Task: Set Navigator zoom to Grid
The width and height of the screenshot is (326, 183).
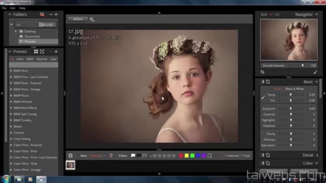Action: (x=264, y=15)
